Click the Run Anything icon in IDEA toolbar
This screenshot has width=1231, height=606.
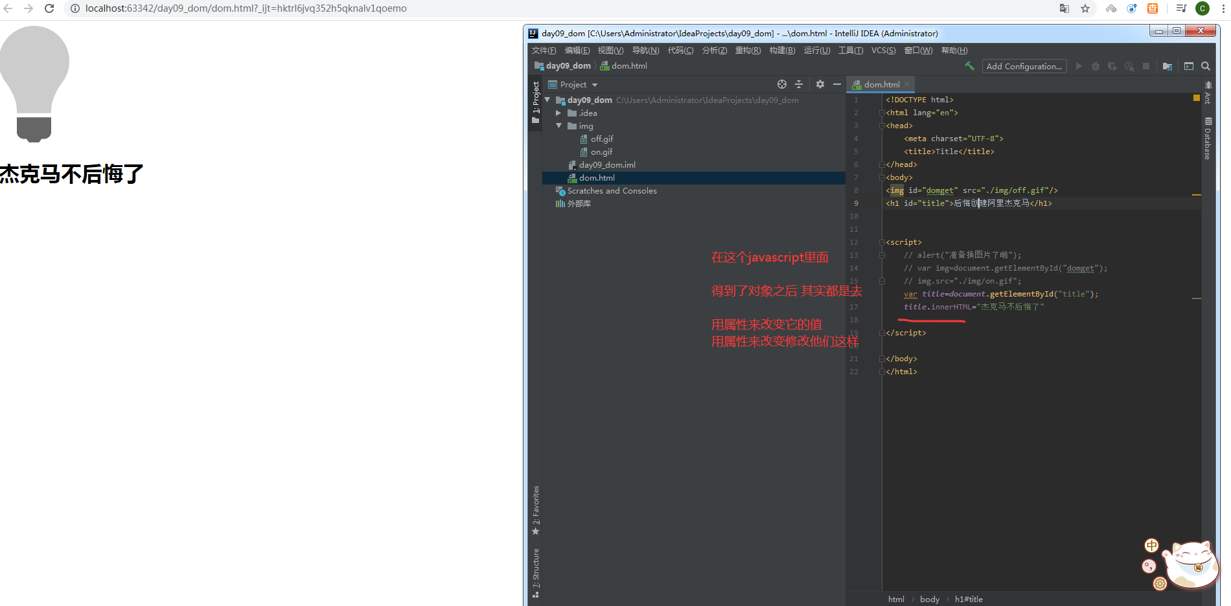pyautogui.click(x=1189, y=66)
